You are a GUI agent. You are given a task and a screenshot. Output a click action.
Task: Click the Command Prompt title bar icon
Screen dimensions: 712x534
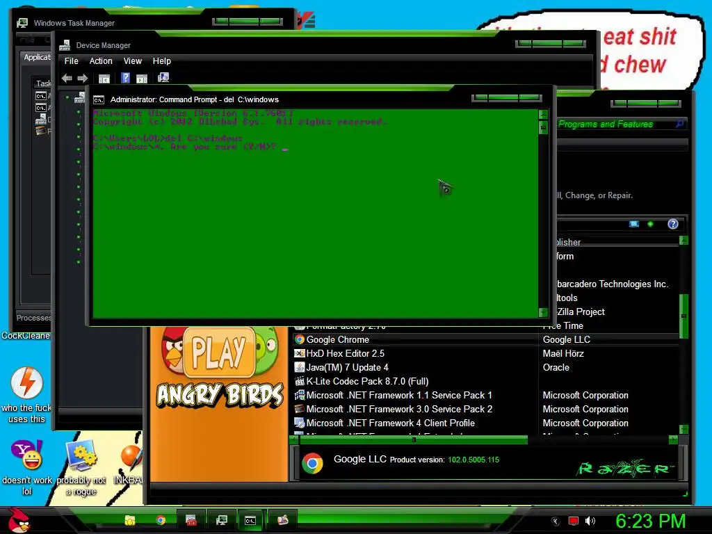[x=99, y=100]
